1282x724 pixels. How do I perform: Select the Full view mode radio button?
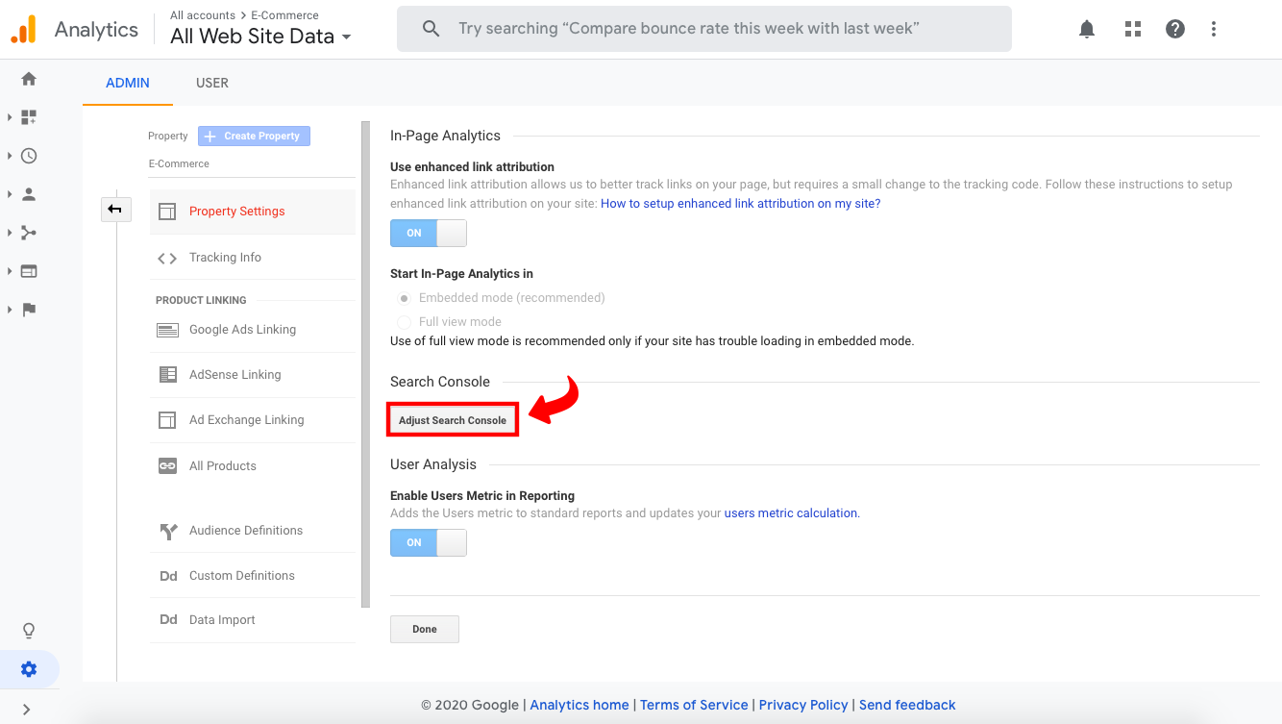click(404, 321)
